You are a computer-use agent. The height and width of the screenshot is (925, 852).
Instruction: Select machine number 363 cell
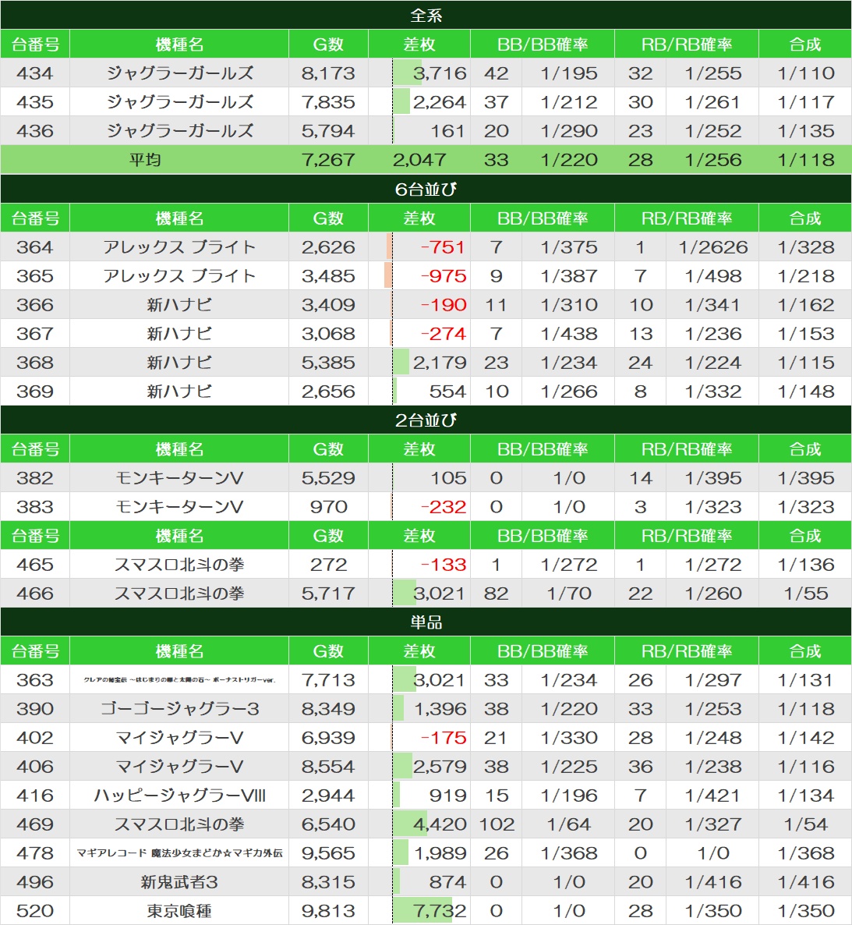tap(35, 679)
